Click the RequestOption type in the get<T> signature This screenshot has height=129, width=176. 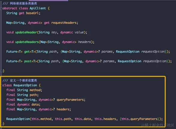coord(128,51)
